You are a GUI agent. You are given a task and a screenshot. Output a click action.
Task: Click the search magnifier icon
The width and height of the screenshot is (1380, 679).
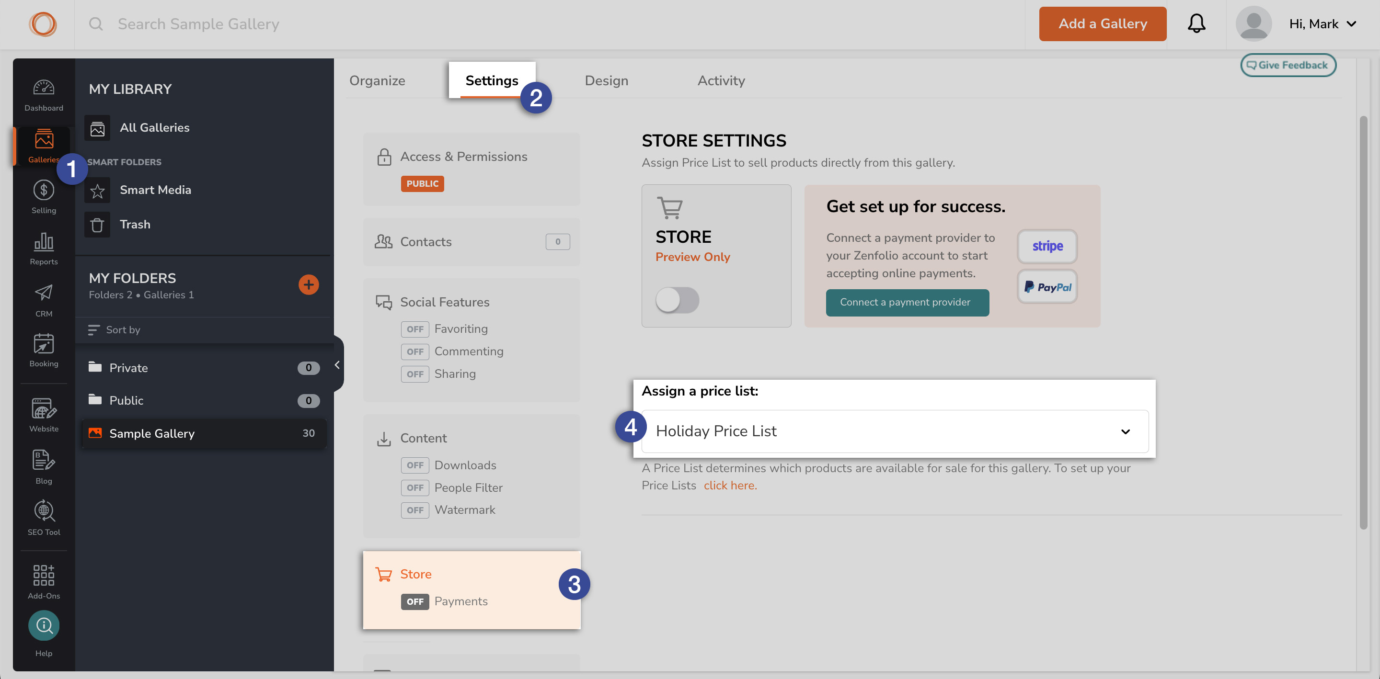(x=96, y=24)
